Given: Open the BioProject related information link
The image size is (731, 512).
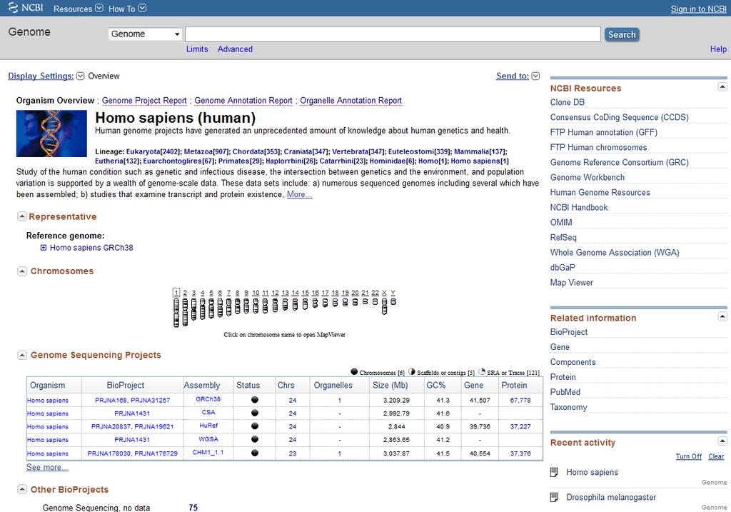Looking at the screenshot, I should (x=569, y=332).
